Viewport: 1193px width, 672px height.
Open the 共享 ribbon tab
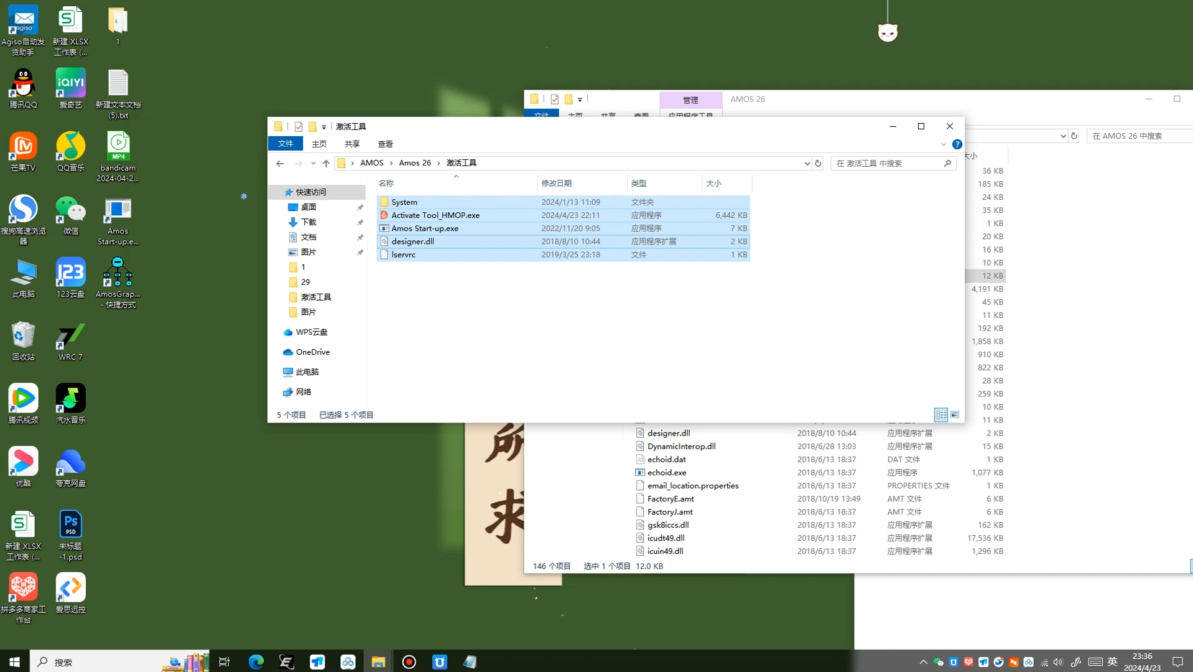(x=352, y=144)
